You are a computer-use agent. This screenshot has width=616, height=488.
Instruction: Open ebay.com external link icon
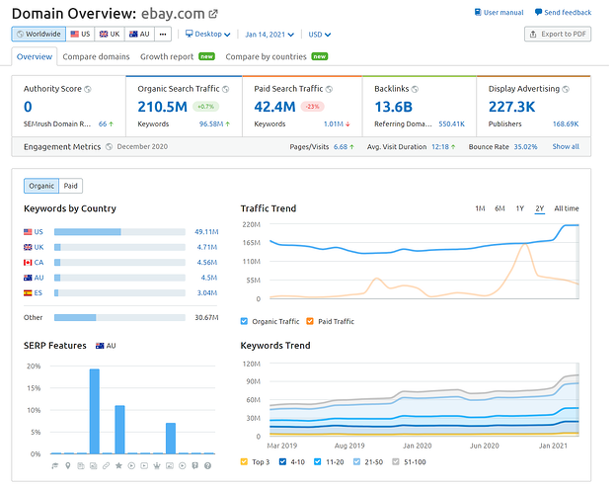(213, 14)
